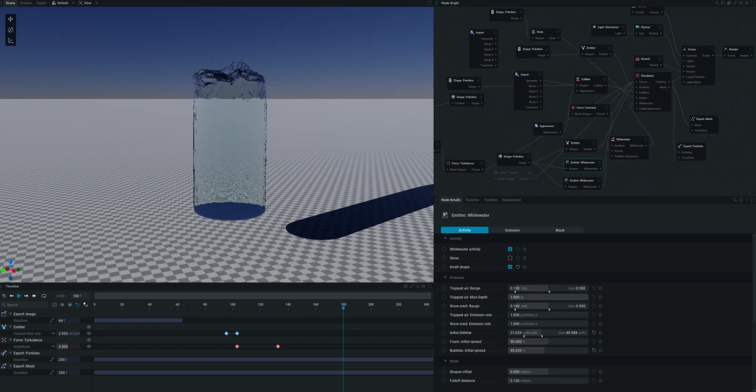This screenshot has width=756, height=392.
Task: Reset the Invert shape value with its revert icon
Action: pos(518,267)
